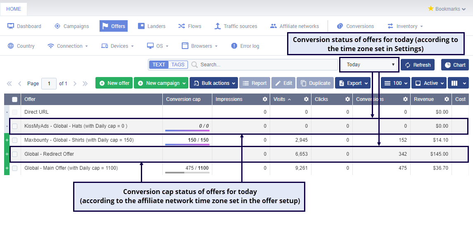
Task: Click the 150 / 150 cap progress bar
Action: (x=187, y=145)
